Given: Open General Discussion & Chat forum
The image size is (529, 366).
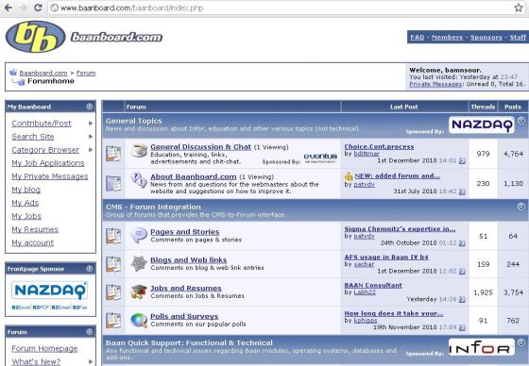Looking at the screenshot, I should [200, 147].
